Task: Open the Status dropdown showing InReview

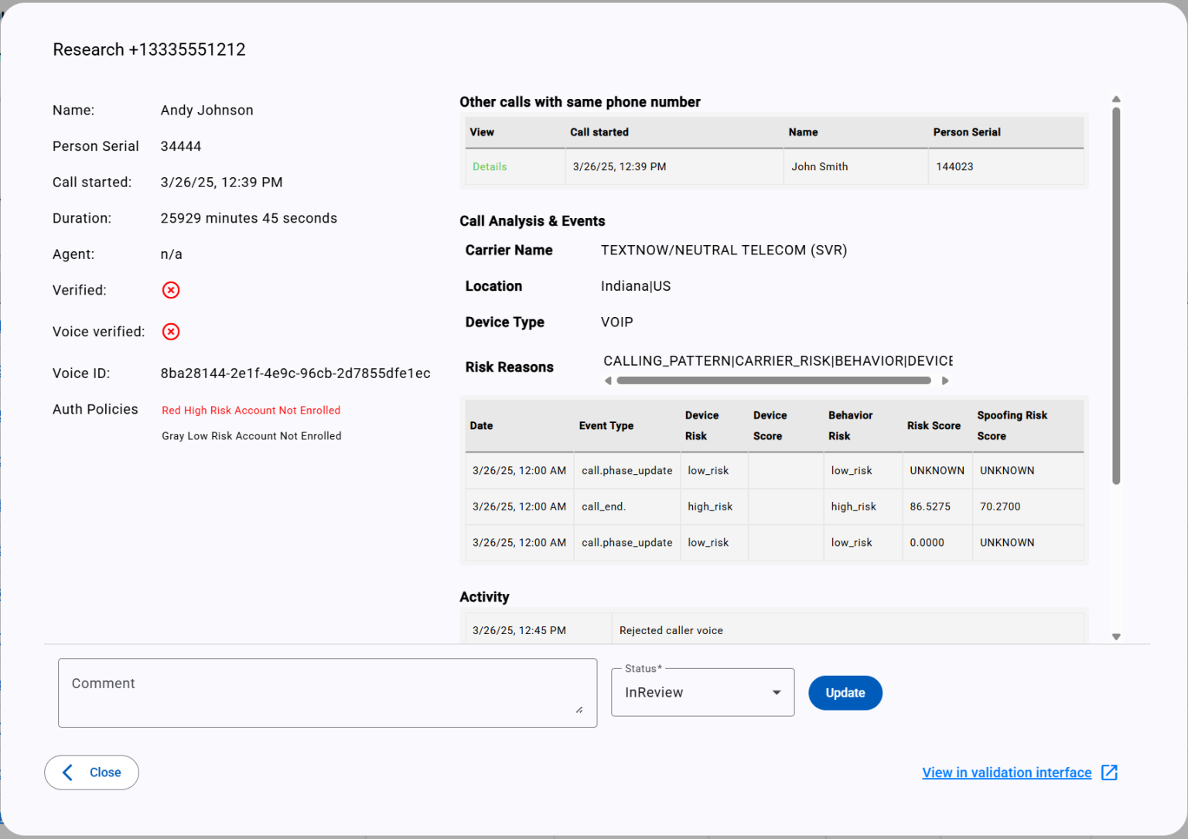Action: [x=702, y=692]
